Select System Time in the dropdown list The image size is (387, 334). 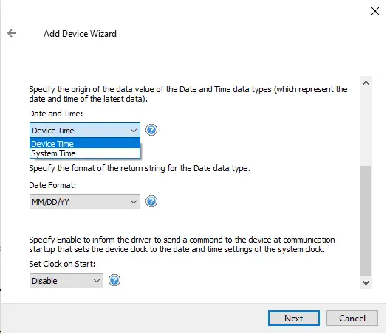(85, 153)
